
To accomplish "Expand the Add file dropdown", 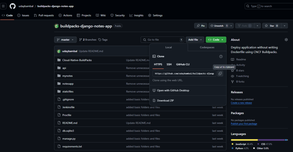I will pyautogui.click(x=195, y=40).
